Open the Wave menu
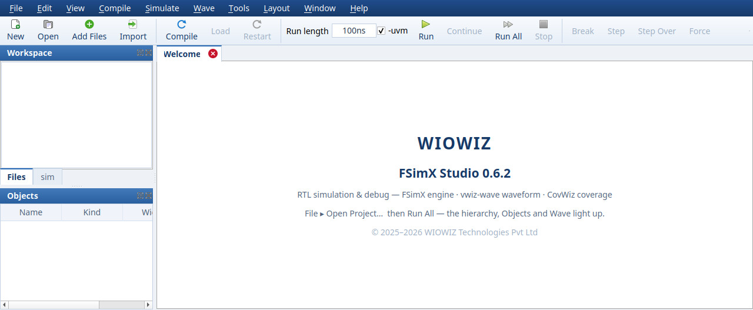 click(x=204, y=8)
